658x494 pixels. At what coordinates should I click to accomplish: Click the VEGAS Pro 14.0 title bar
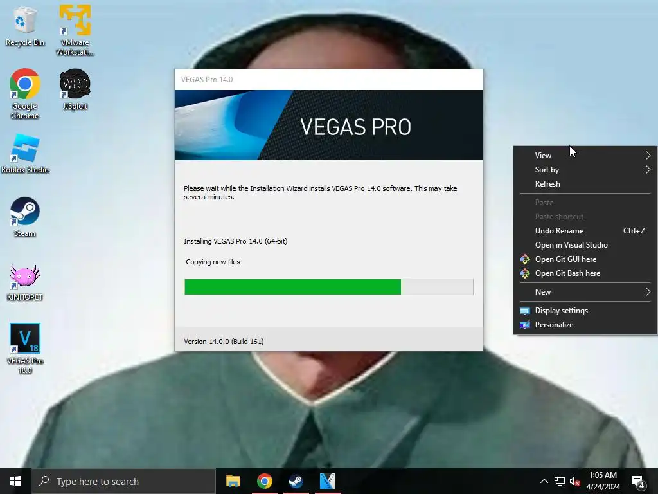point(328,80)
